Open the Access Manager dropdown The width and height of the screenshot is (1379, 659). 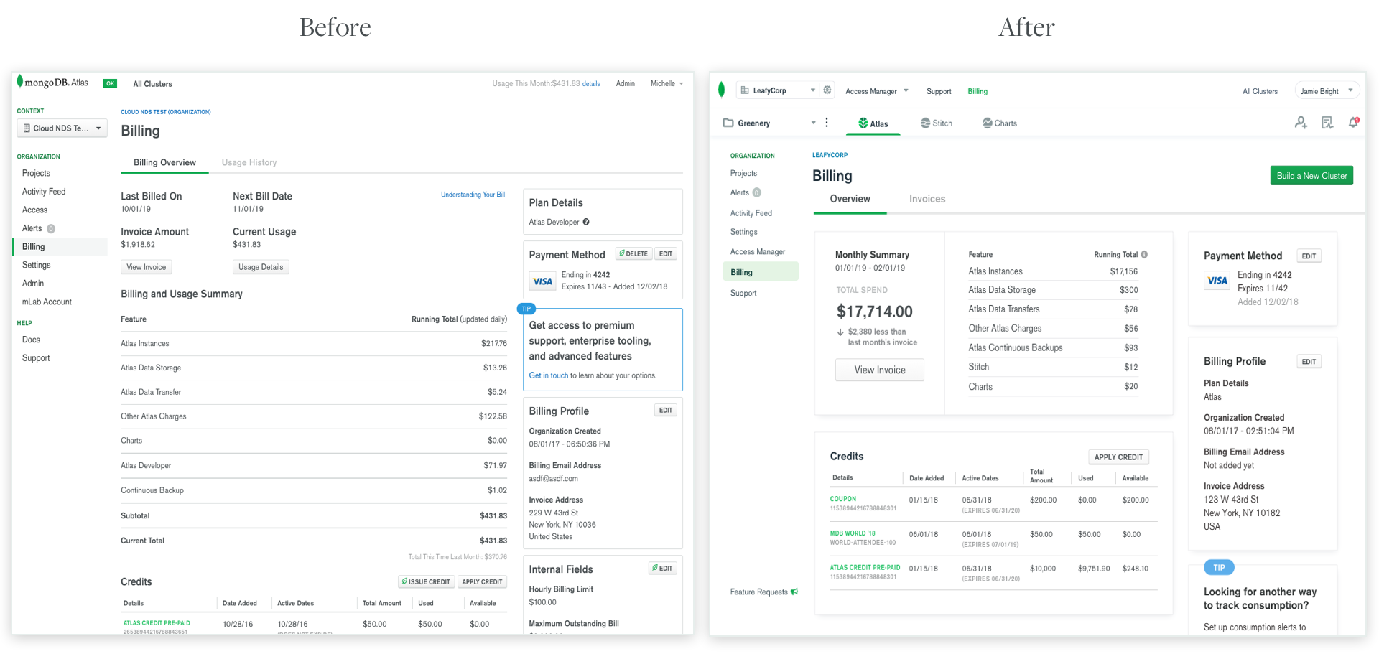click(877, 91)
